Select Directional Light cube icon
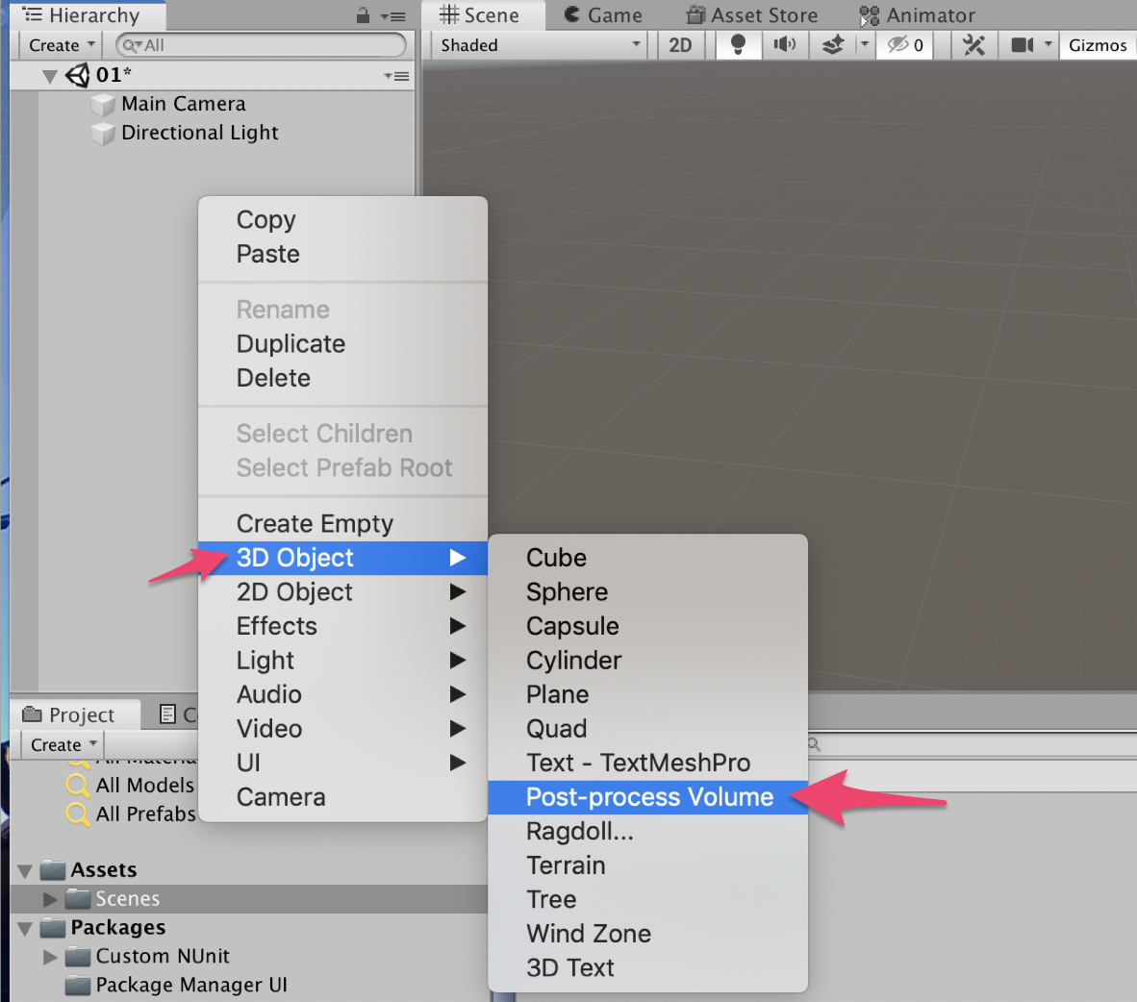1137x1002 pixels. pos(103,134)
